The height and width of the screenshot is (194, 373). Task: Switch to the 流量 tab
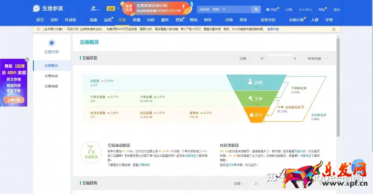coord(93,20)
